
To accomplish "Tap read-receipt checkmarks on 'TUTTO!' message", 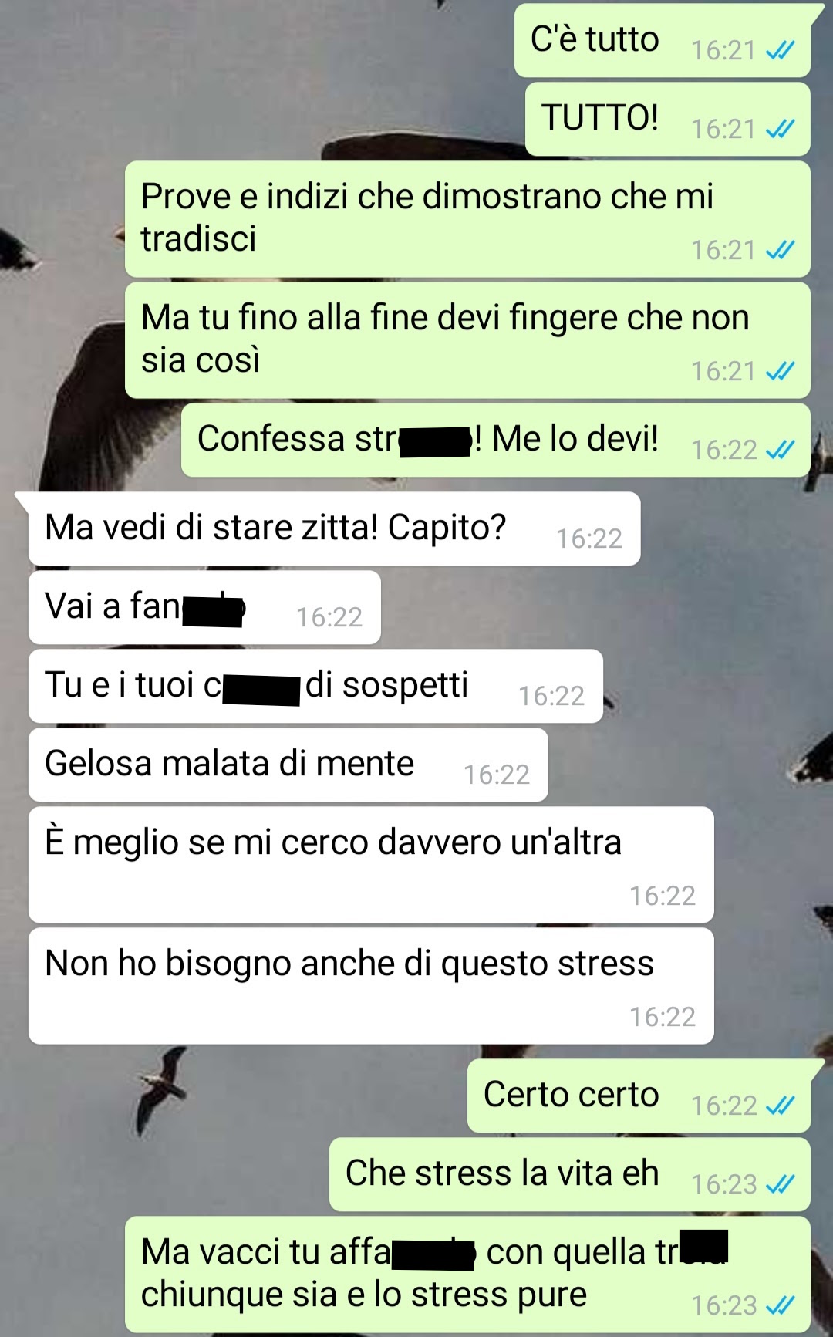I will 780,129.
